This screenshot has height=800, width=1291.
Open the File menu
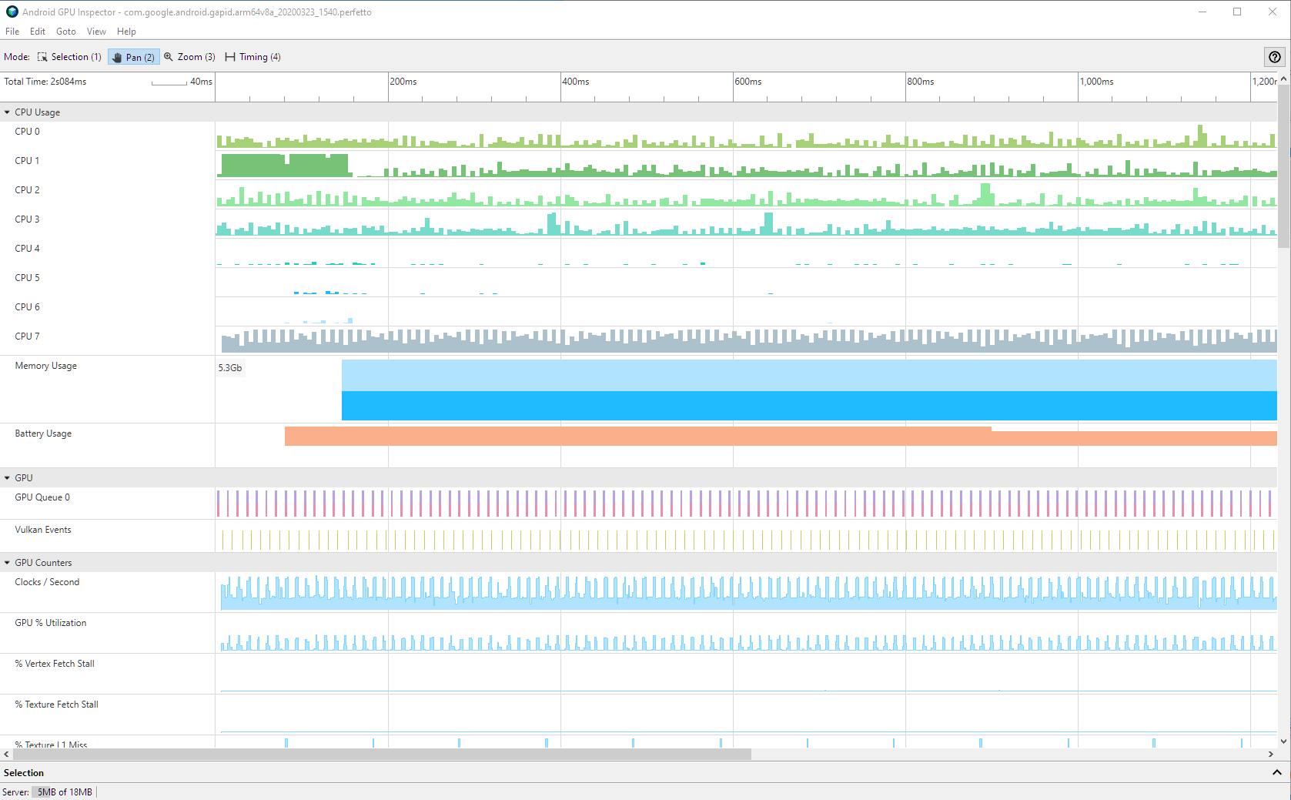(x=12, y=32)
